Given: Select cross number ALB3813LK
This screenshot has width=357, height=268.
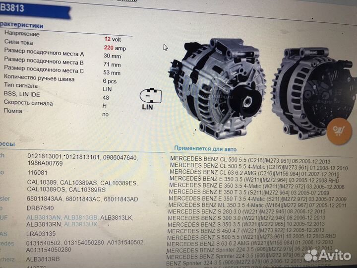Looking at the screenshot, I should 116,218.
